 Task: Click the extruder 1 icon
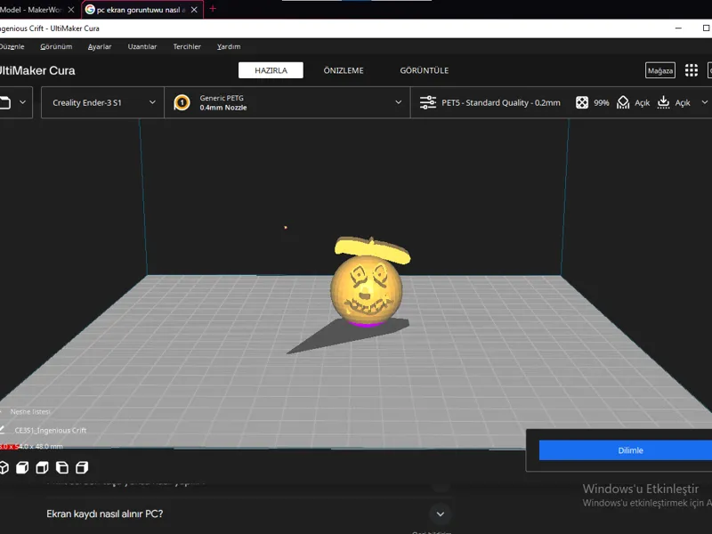[182, 102]
